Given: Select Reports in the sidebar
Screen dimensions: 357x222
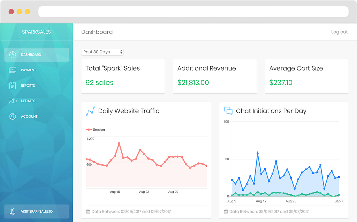Looking at the screenshot, I should pyautogui.click(x=36, y=86).
